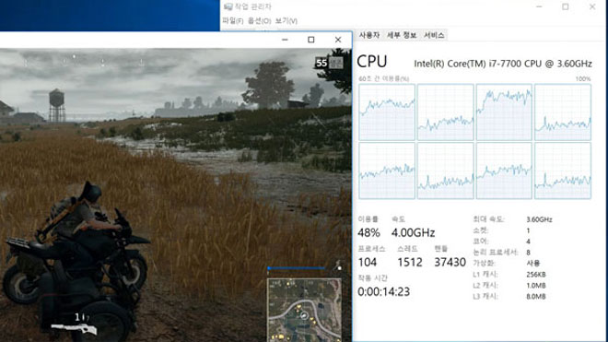Click the weapon icon in game HUD
Viewport: 608px width, 342px height.
[x=74, y=329]
